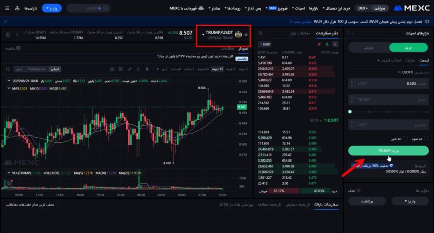
Task: Open the AI analysis (تحلیل) badge
Action: click(x=242, y=58)
